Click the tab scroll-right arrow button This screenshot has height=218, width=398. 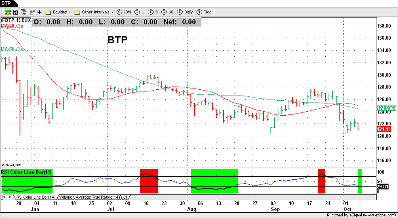coord(10,197)
